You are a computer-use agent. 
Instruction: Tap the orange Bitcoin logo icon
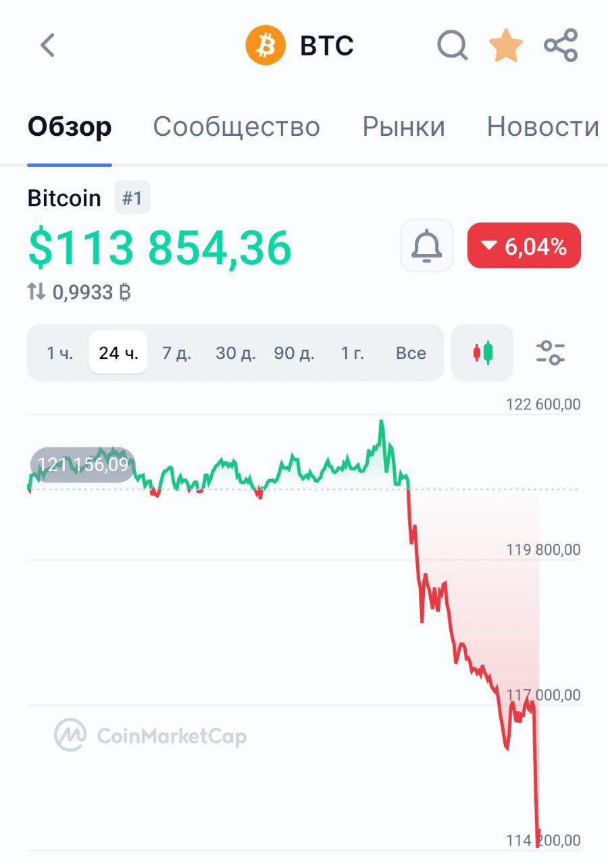pyautogui.click(x=265, y=46)
